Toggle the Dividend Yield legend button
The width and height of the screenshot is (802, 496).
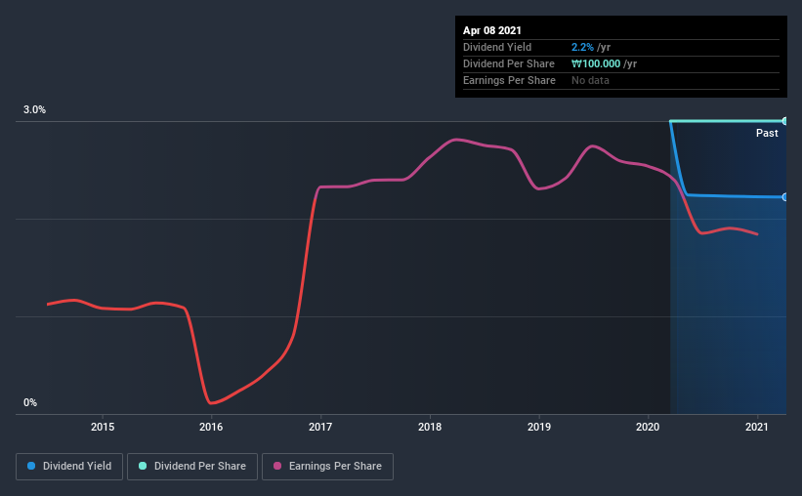tap(69, 467)
